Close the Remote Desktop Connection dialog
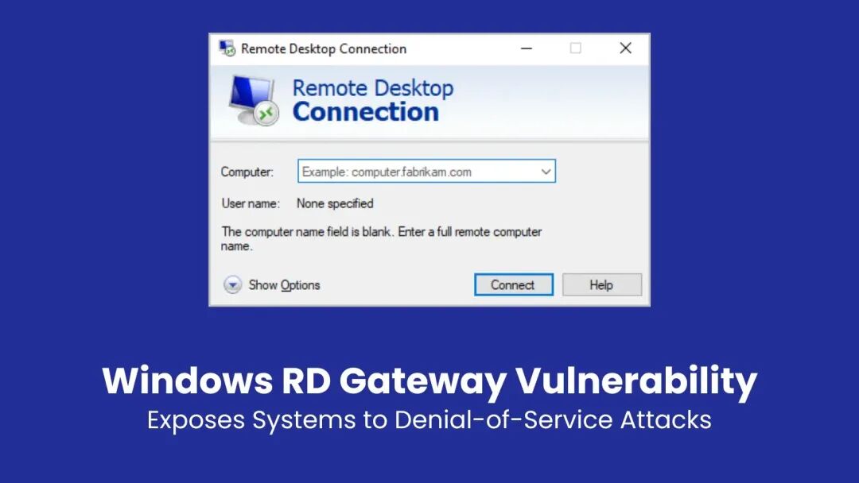 pyautogui.click(x=625, y=48)
